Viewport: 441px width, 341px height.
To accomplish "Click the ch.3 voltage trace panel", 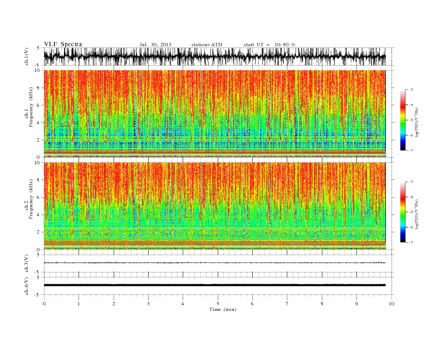I will (x=219, y=264).
